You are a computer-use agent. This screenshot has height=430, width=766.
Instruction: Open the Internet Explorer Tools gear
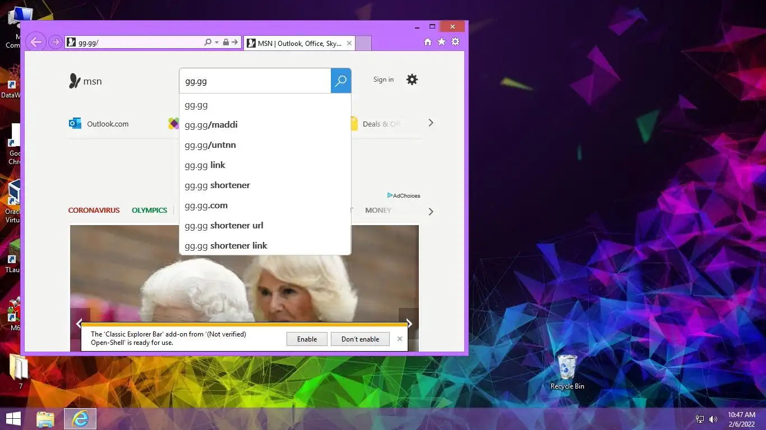point(455,42)
